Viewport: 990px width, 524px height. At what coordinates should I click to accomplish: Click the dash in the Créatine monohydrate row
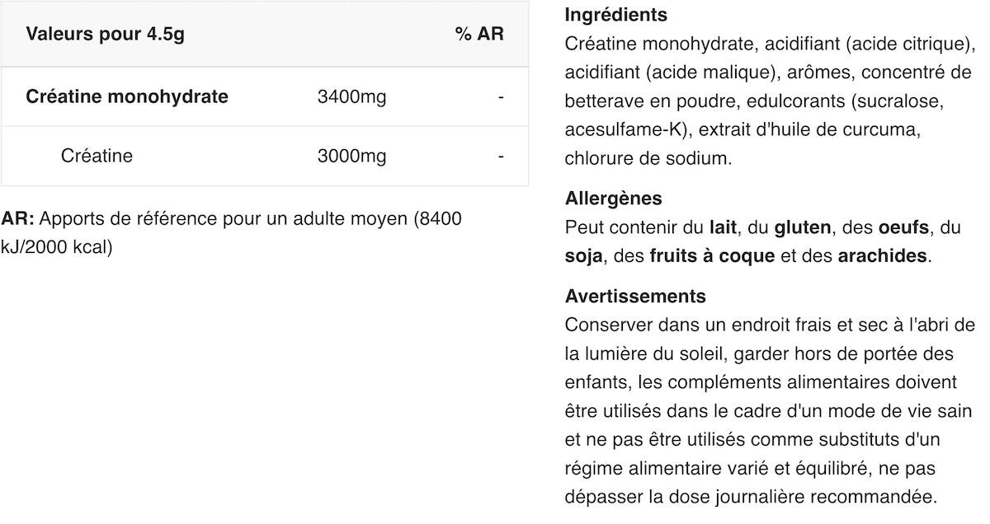501,97
